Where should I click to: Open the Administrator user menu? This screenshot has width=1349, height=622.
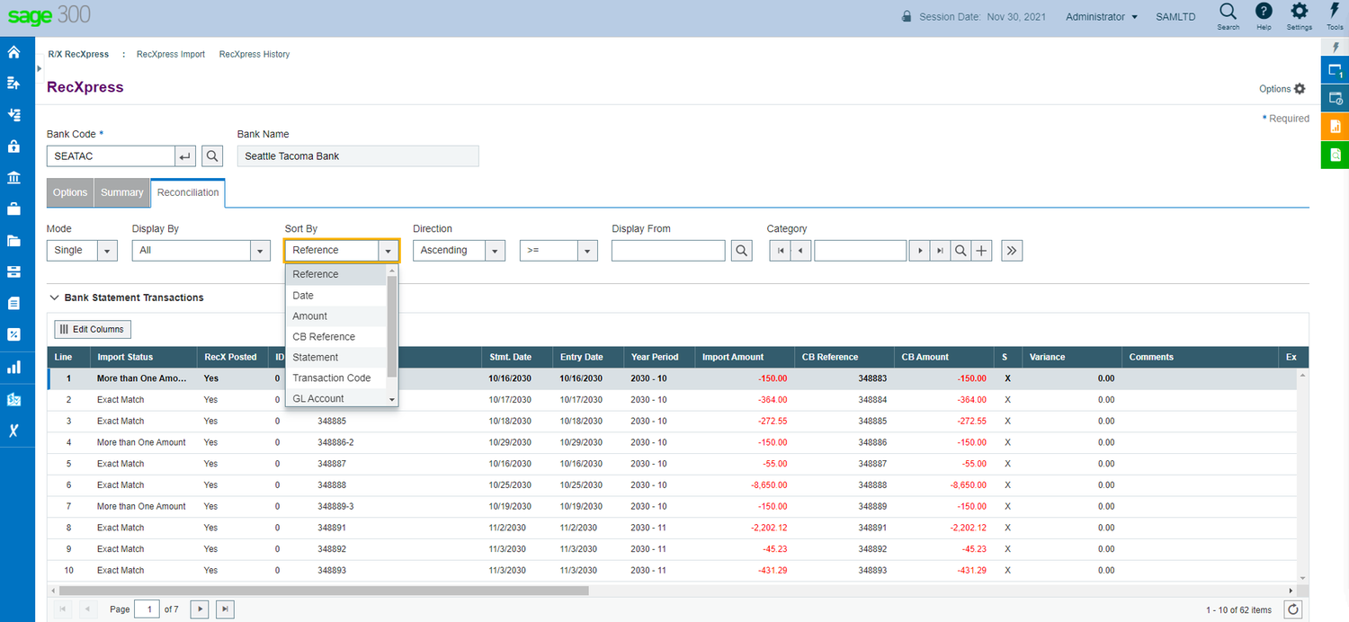(1102, 17)
